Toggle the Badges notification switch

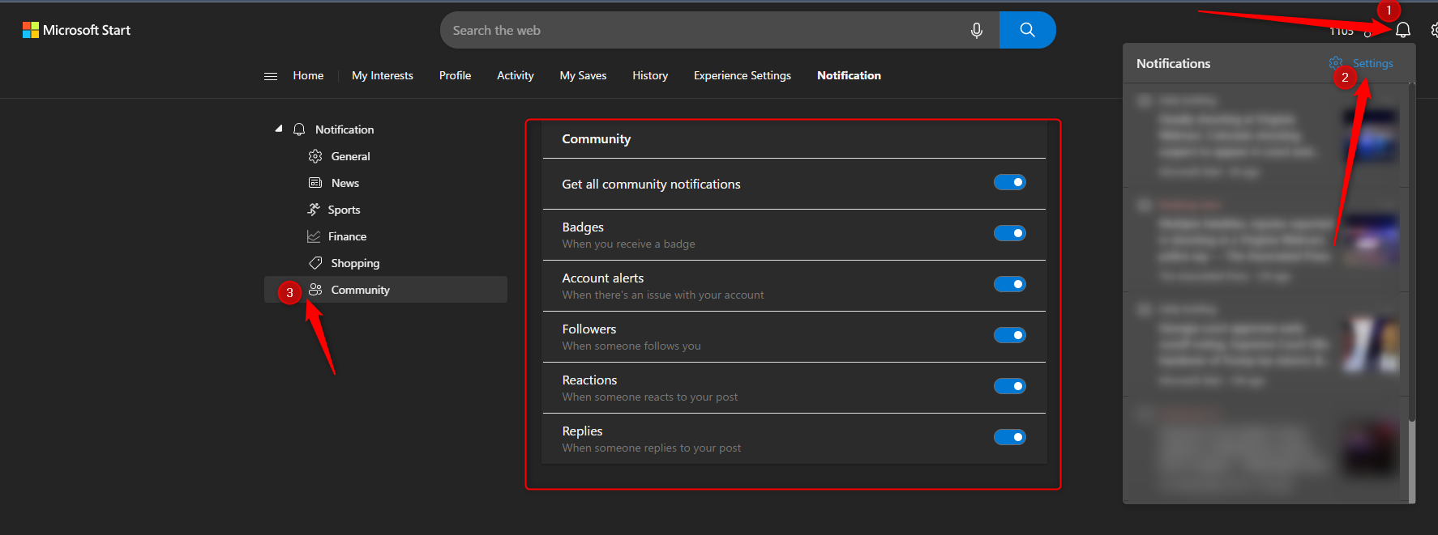1010,233
